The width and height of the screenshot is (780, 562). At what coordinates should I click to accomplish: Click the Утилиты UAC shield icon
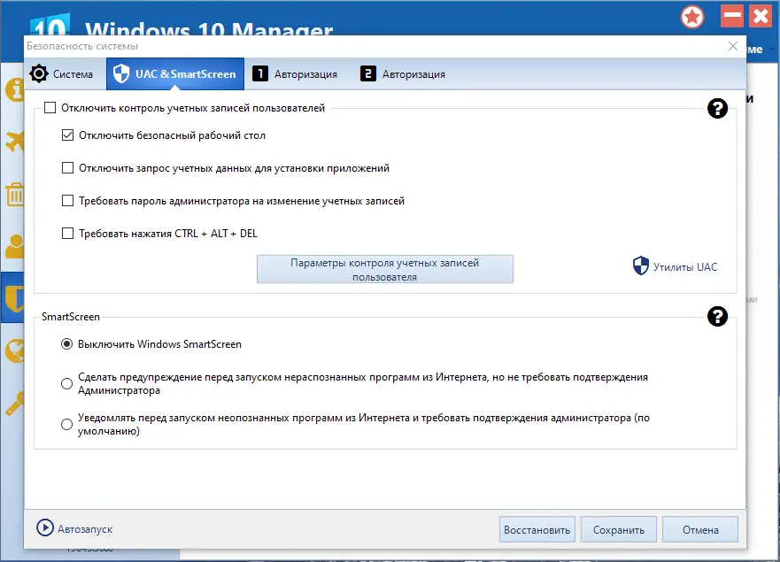click(x=641, y=266)
